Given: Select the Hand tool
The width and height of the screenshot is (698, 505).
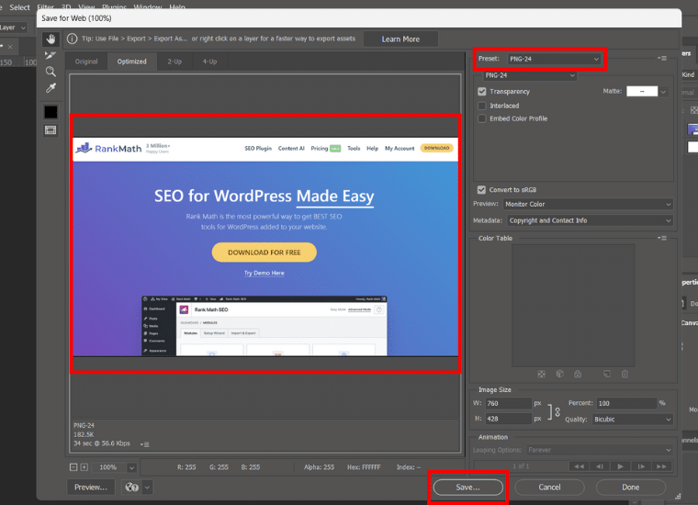Looking at the screenshot, I should [51, 39].
